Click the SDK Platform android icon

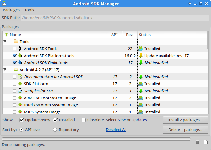coord(20,84)
